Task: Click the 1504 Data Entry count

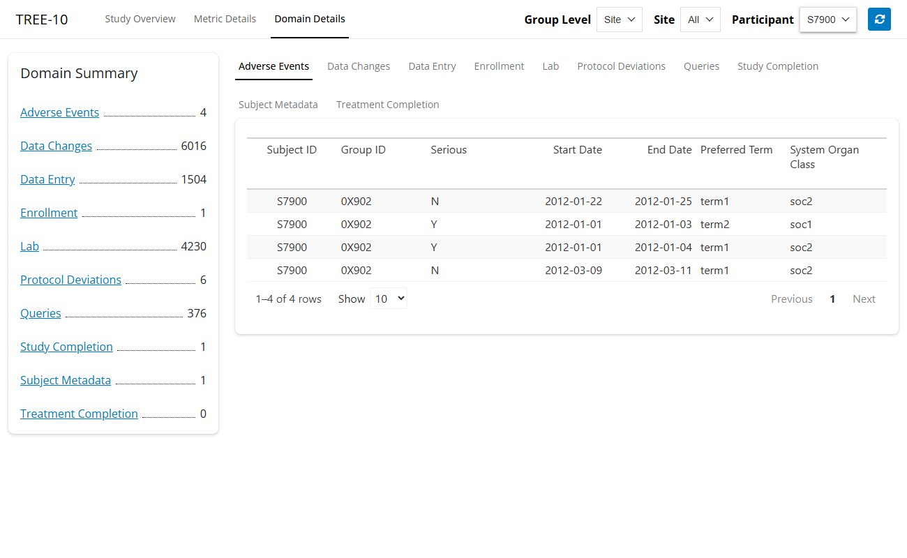Action: click(193, 179)
